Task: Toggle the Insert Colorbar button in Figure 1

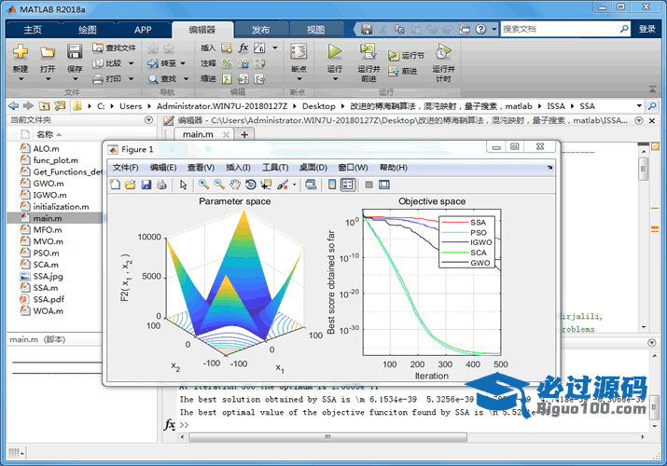Action: point(332,185)
